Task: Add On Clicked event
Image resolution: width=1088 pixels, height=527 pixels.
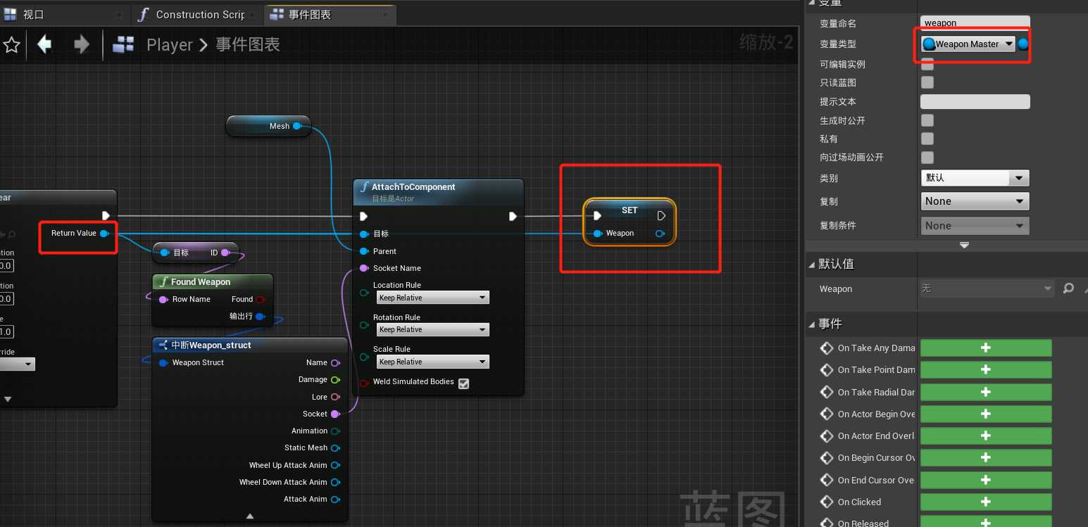Action: (x=986, y=502)
